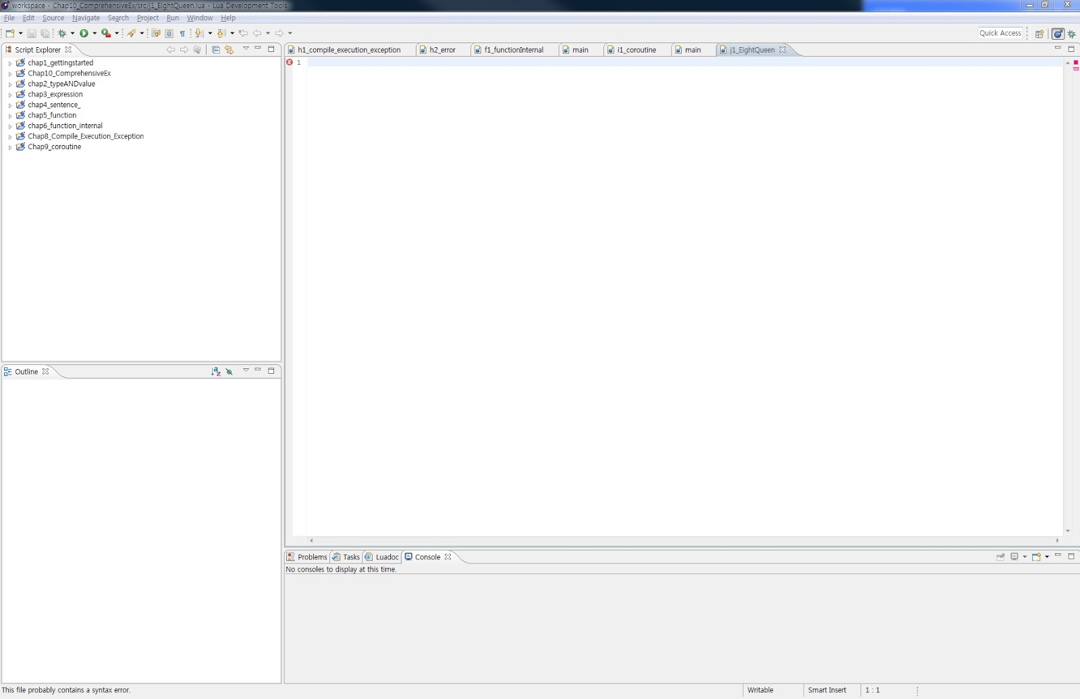The image size is (1080, 699).
Task: Click the Script Explorer back arrow icon
Action: 171,49
